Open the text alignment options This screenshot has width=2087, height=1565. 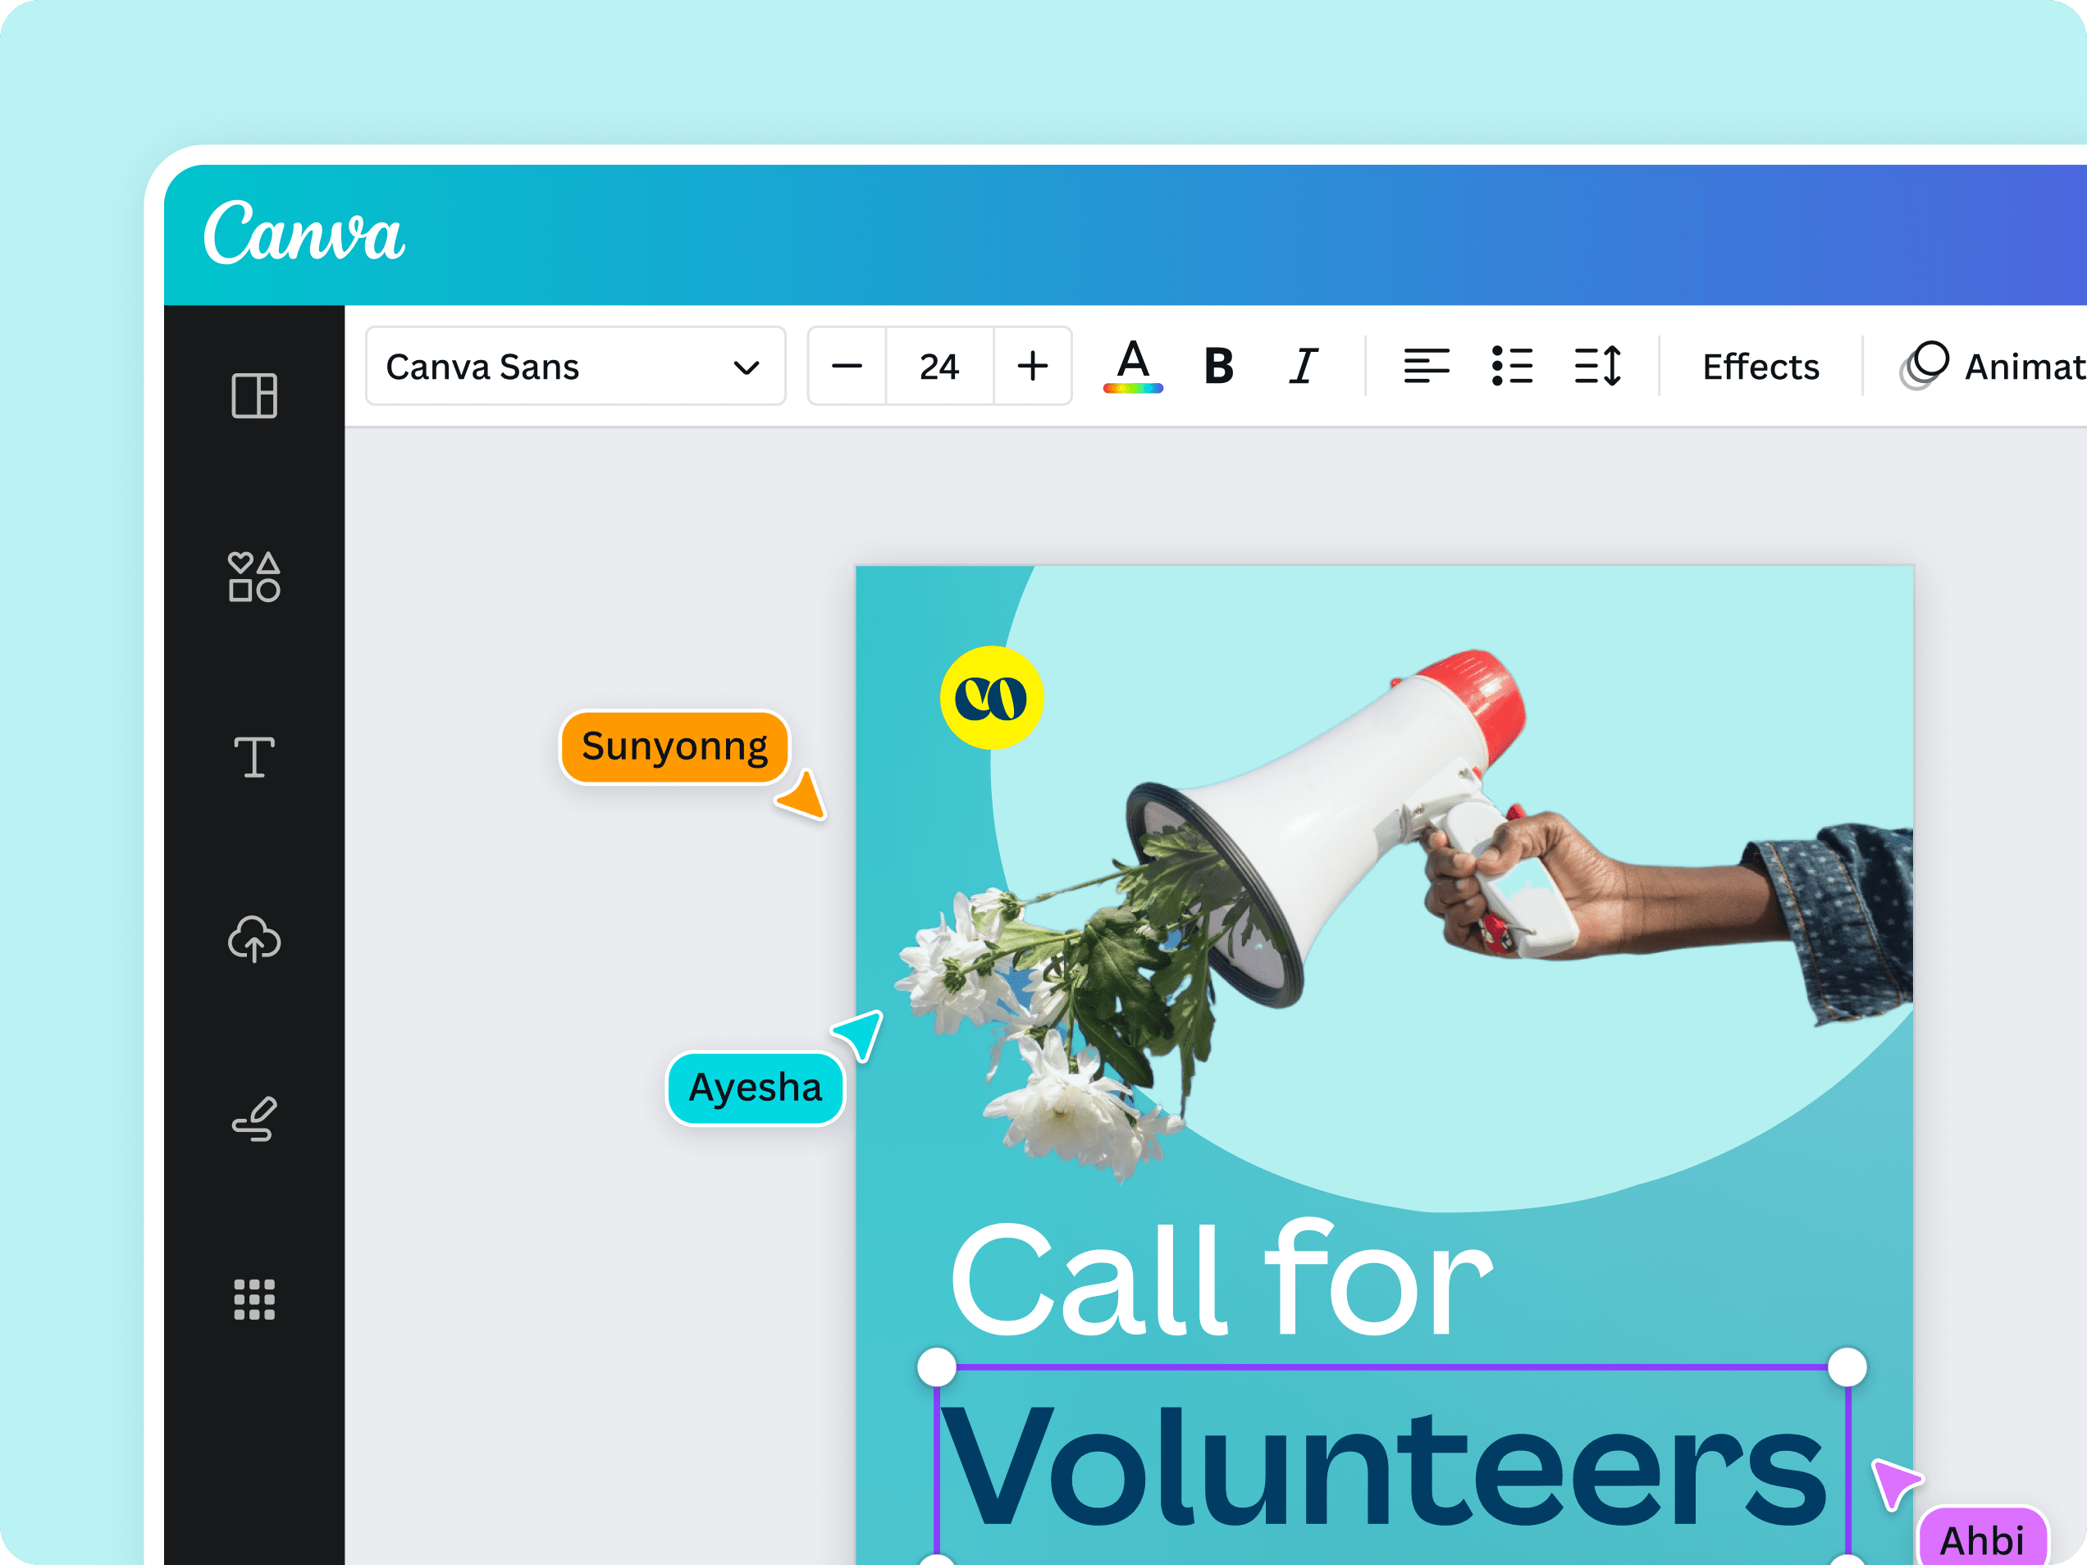[x=1426, y=366]
